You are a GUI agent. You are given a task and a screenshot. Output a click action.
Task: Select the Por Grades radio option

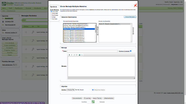coord(51,15)
